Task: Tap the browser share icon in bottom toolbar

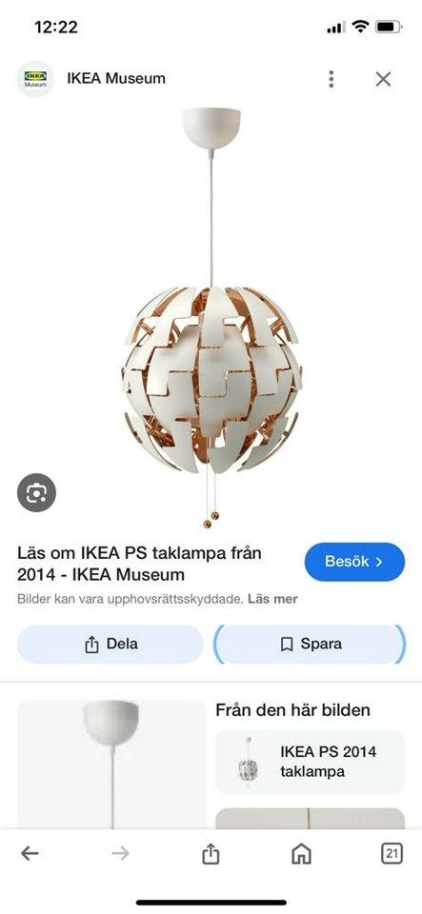Action: point(211,853)
